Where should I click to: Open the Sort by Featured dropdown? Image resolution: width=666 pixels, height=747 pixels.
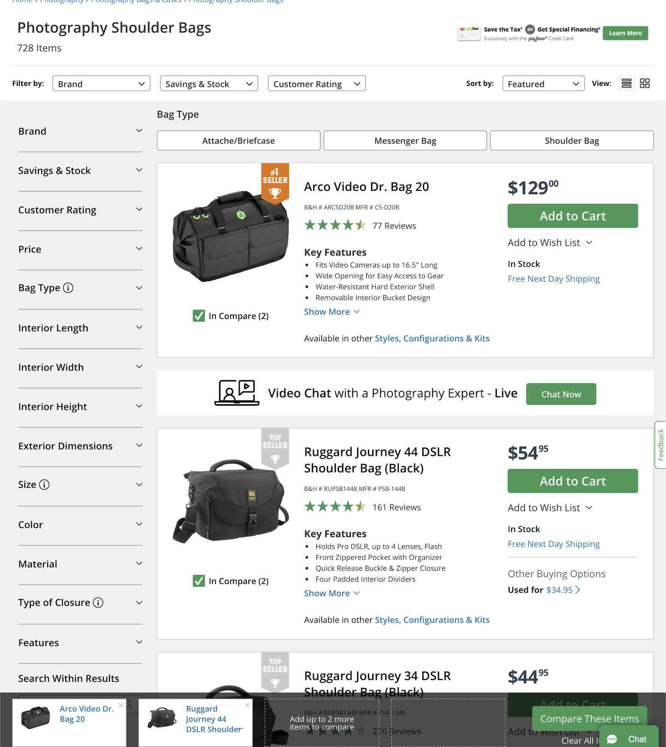[543, 84]
